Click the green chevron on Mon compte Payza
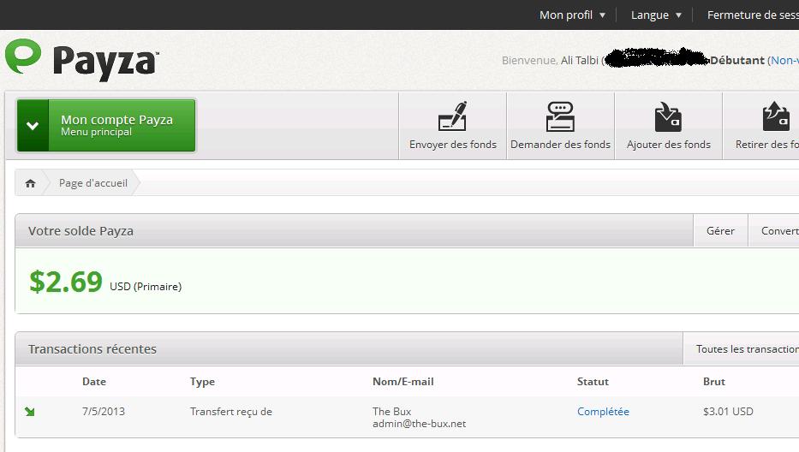799x452 pixels. pos(33,125)
